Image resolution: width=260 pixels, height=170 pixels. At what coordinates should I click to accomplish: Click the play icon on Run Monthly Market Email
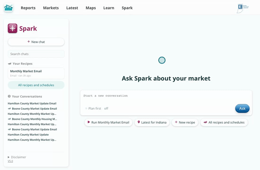(x=89, y=122)
